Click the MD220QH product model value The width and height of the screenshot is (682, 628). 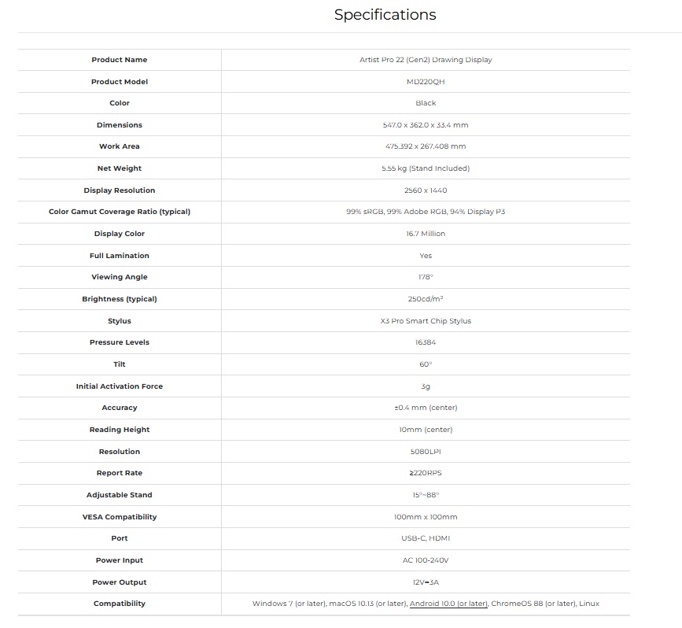pyautogui.click(x=426, y=82)
